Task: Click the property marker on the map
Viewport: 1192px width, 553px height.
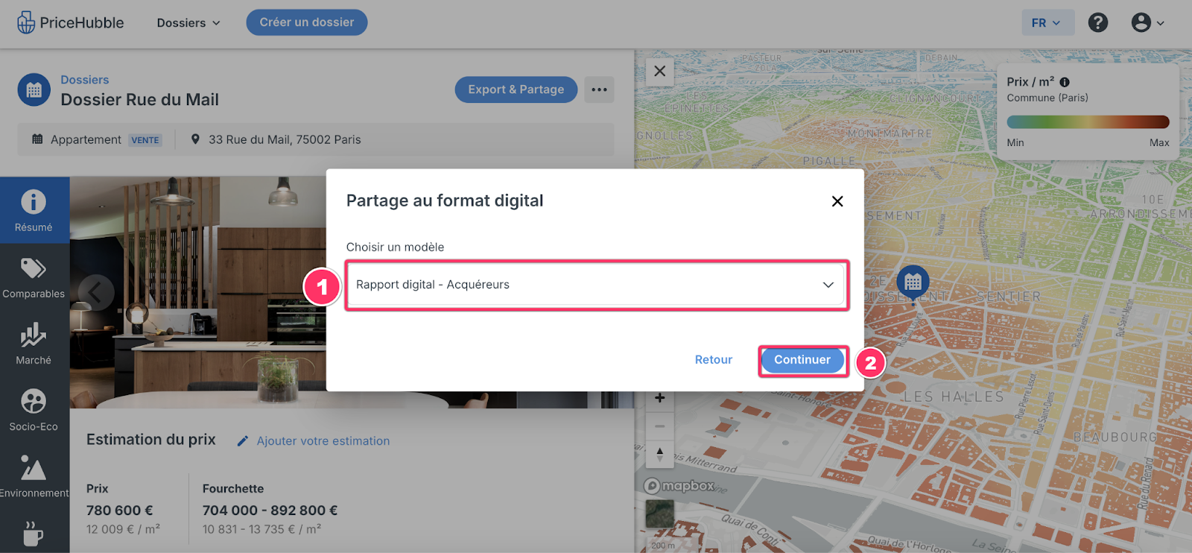Action: [913, 283]
